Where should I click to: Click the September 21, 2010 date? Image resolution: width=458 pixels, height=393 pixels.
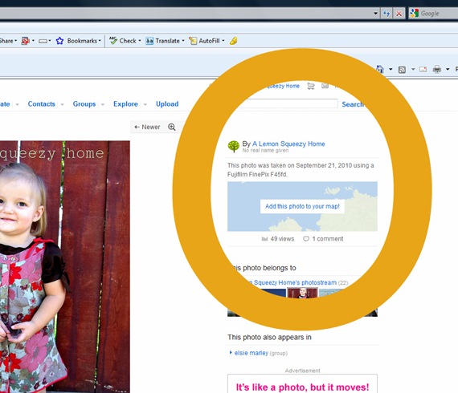pos(324,165)
